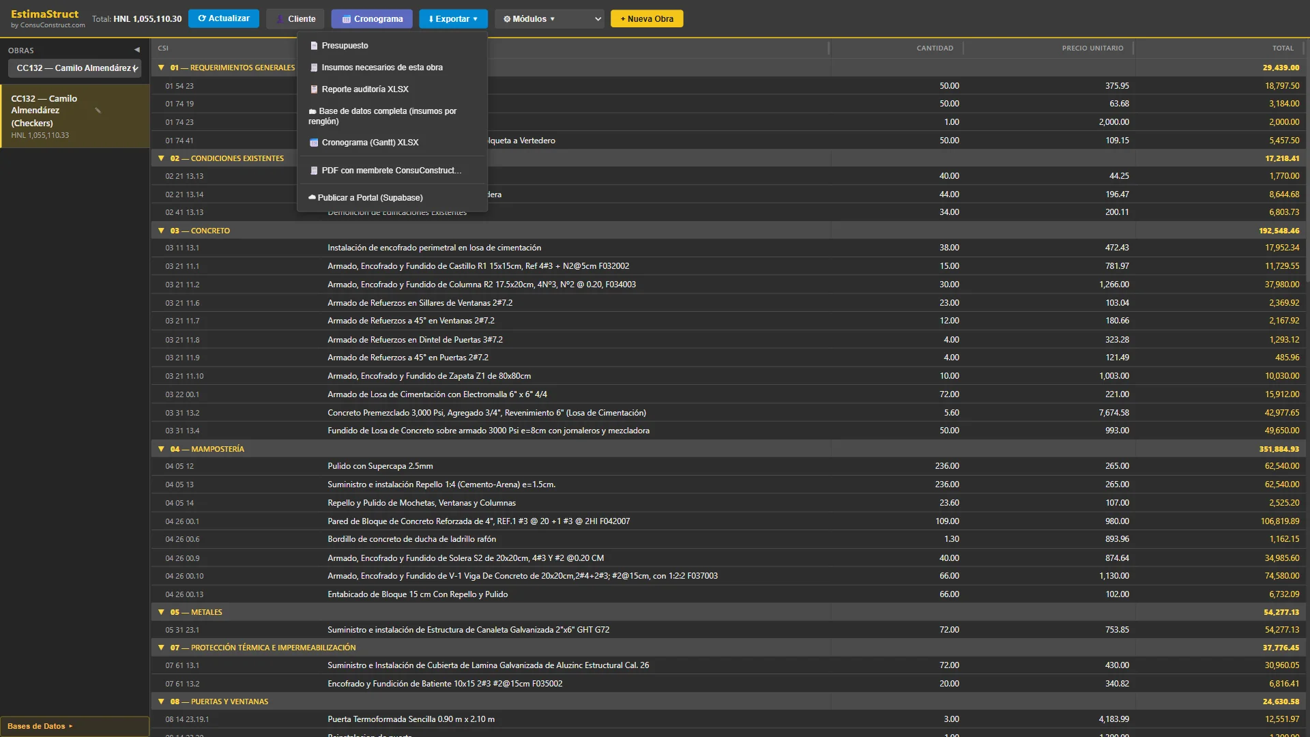
Task: Collapse section 02 — Condiciones Existentes
Action: (x=161, y=158)
